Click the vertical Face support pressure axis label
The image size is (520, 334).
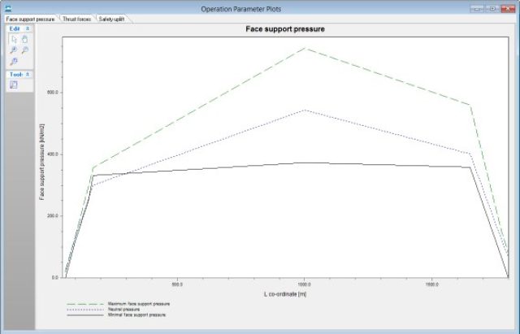click(41, 163)
